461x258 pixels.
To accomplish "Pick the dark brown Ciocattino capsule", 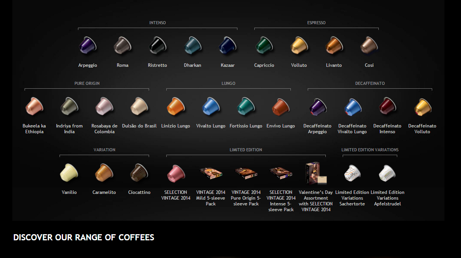I will pyautogui.click(x=139, y=172).
